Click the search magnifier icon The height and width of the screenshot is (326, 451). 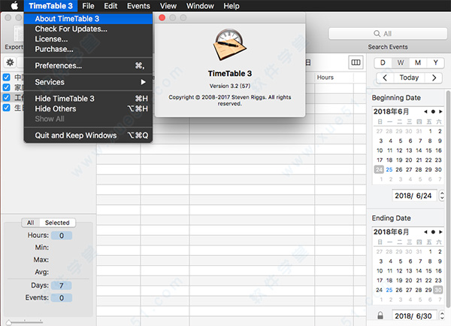coord(377,34)
